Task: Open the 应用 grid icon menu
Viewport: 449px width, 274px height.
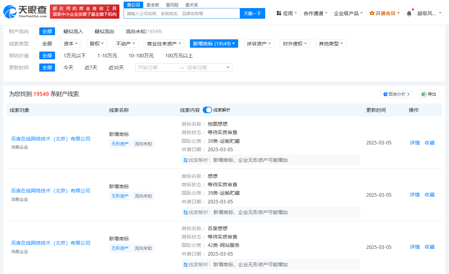Action: (279, 13)
